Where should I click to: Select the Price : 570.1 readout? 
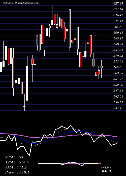tap(17, 172)
